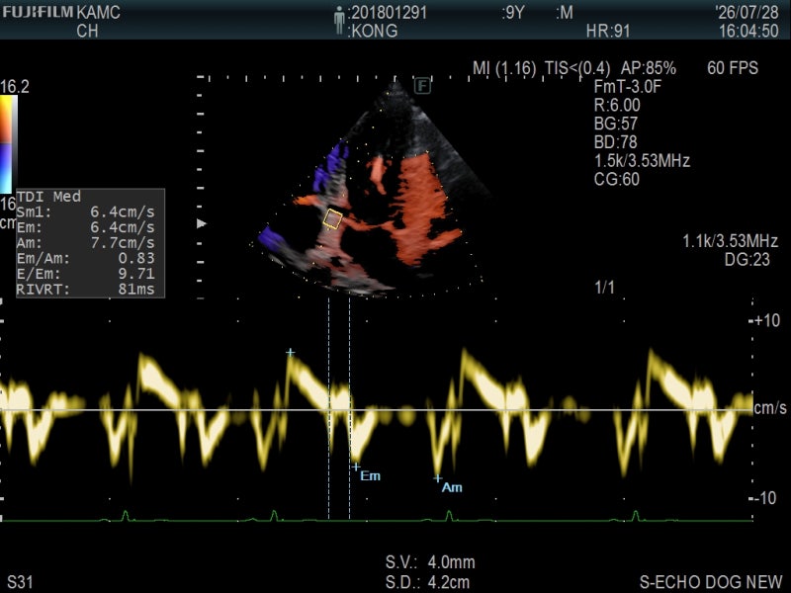The width and height of the screenshot is (791, 593).
Task: Click the 60 FPS frame rate
Action: (x=733, y=68)
